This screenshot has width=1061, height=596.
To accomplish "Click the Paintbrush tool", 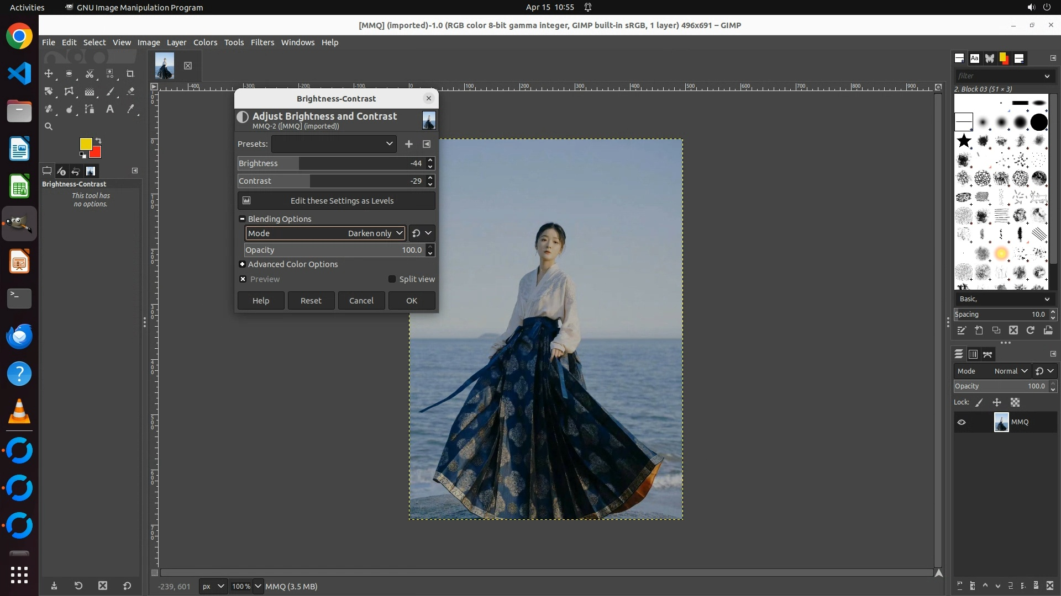I will [x=110, y=92].
